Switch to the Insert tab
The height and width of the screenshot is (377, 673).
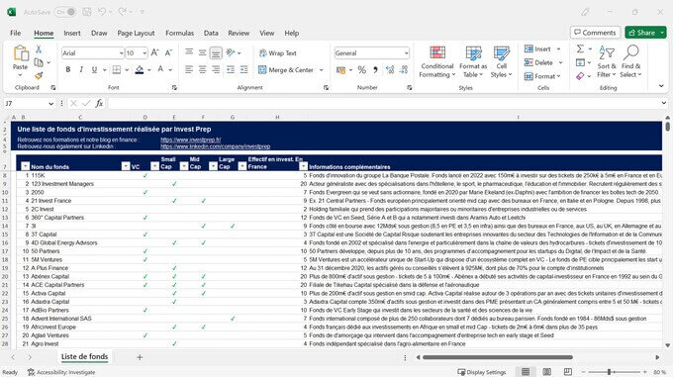71,33
